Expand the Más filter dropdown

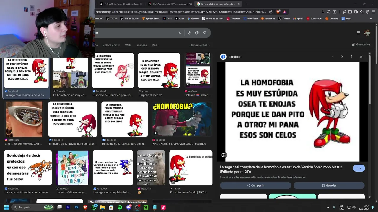155,45
